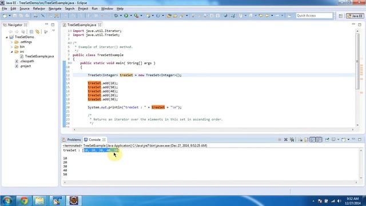Close the TreeSetExample.java editor tab
This screenshot has height=206, width=366.
click(100, 25)
